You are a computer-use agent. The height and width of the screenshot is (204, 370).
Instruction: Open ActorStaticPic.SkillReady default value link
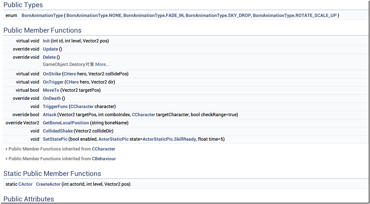pos(169,139)
